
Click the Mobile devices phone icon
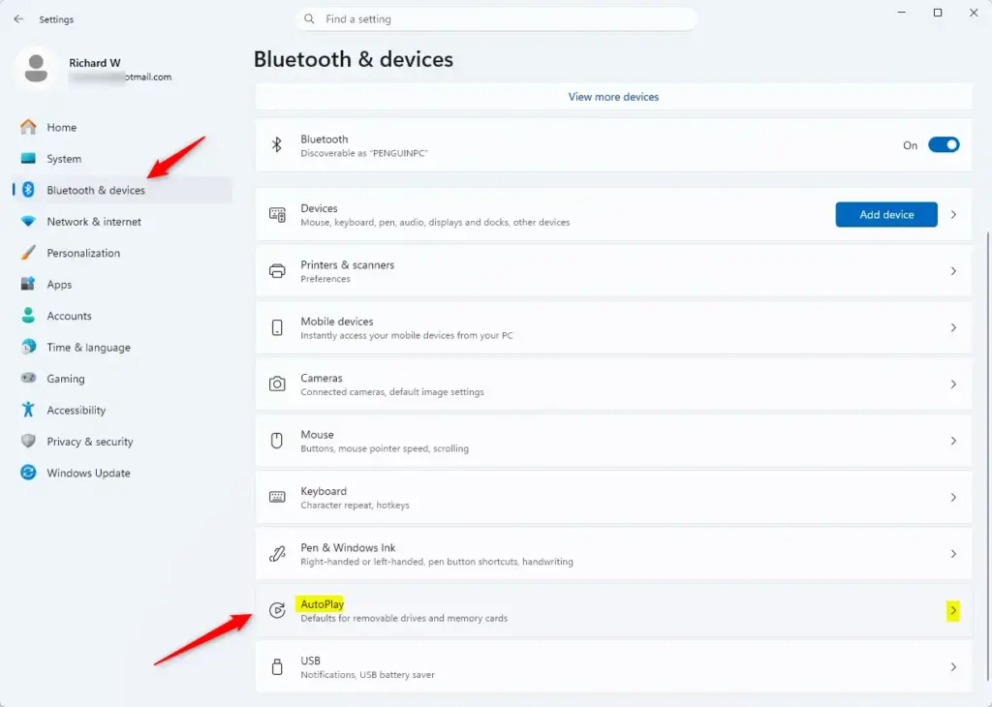(x=277, y=327)
